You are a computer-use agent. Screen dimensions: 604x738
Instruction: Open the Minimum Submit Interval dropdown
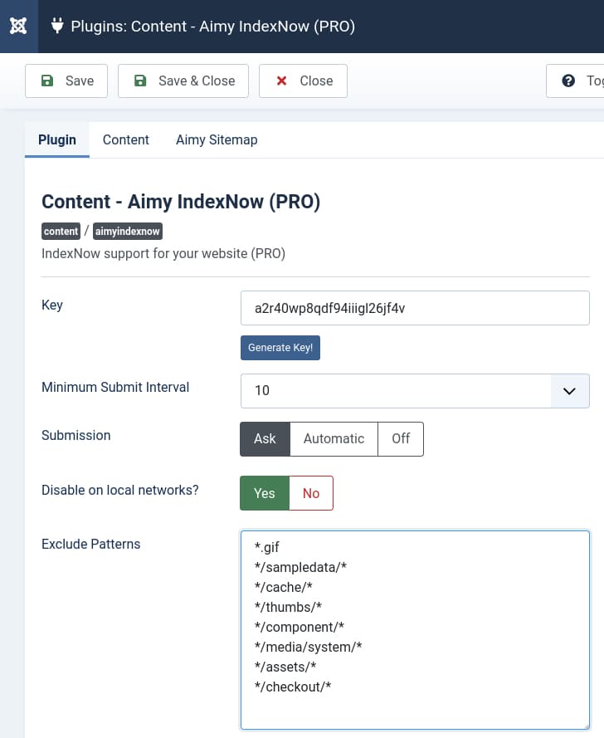coord(415,391)
